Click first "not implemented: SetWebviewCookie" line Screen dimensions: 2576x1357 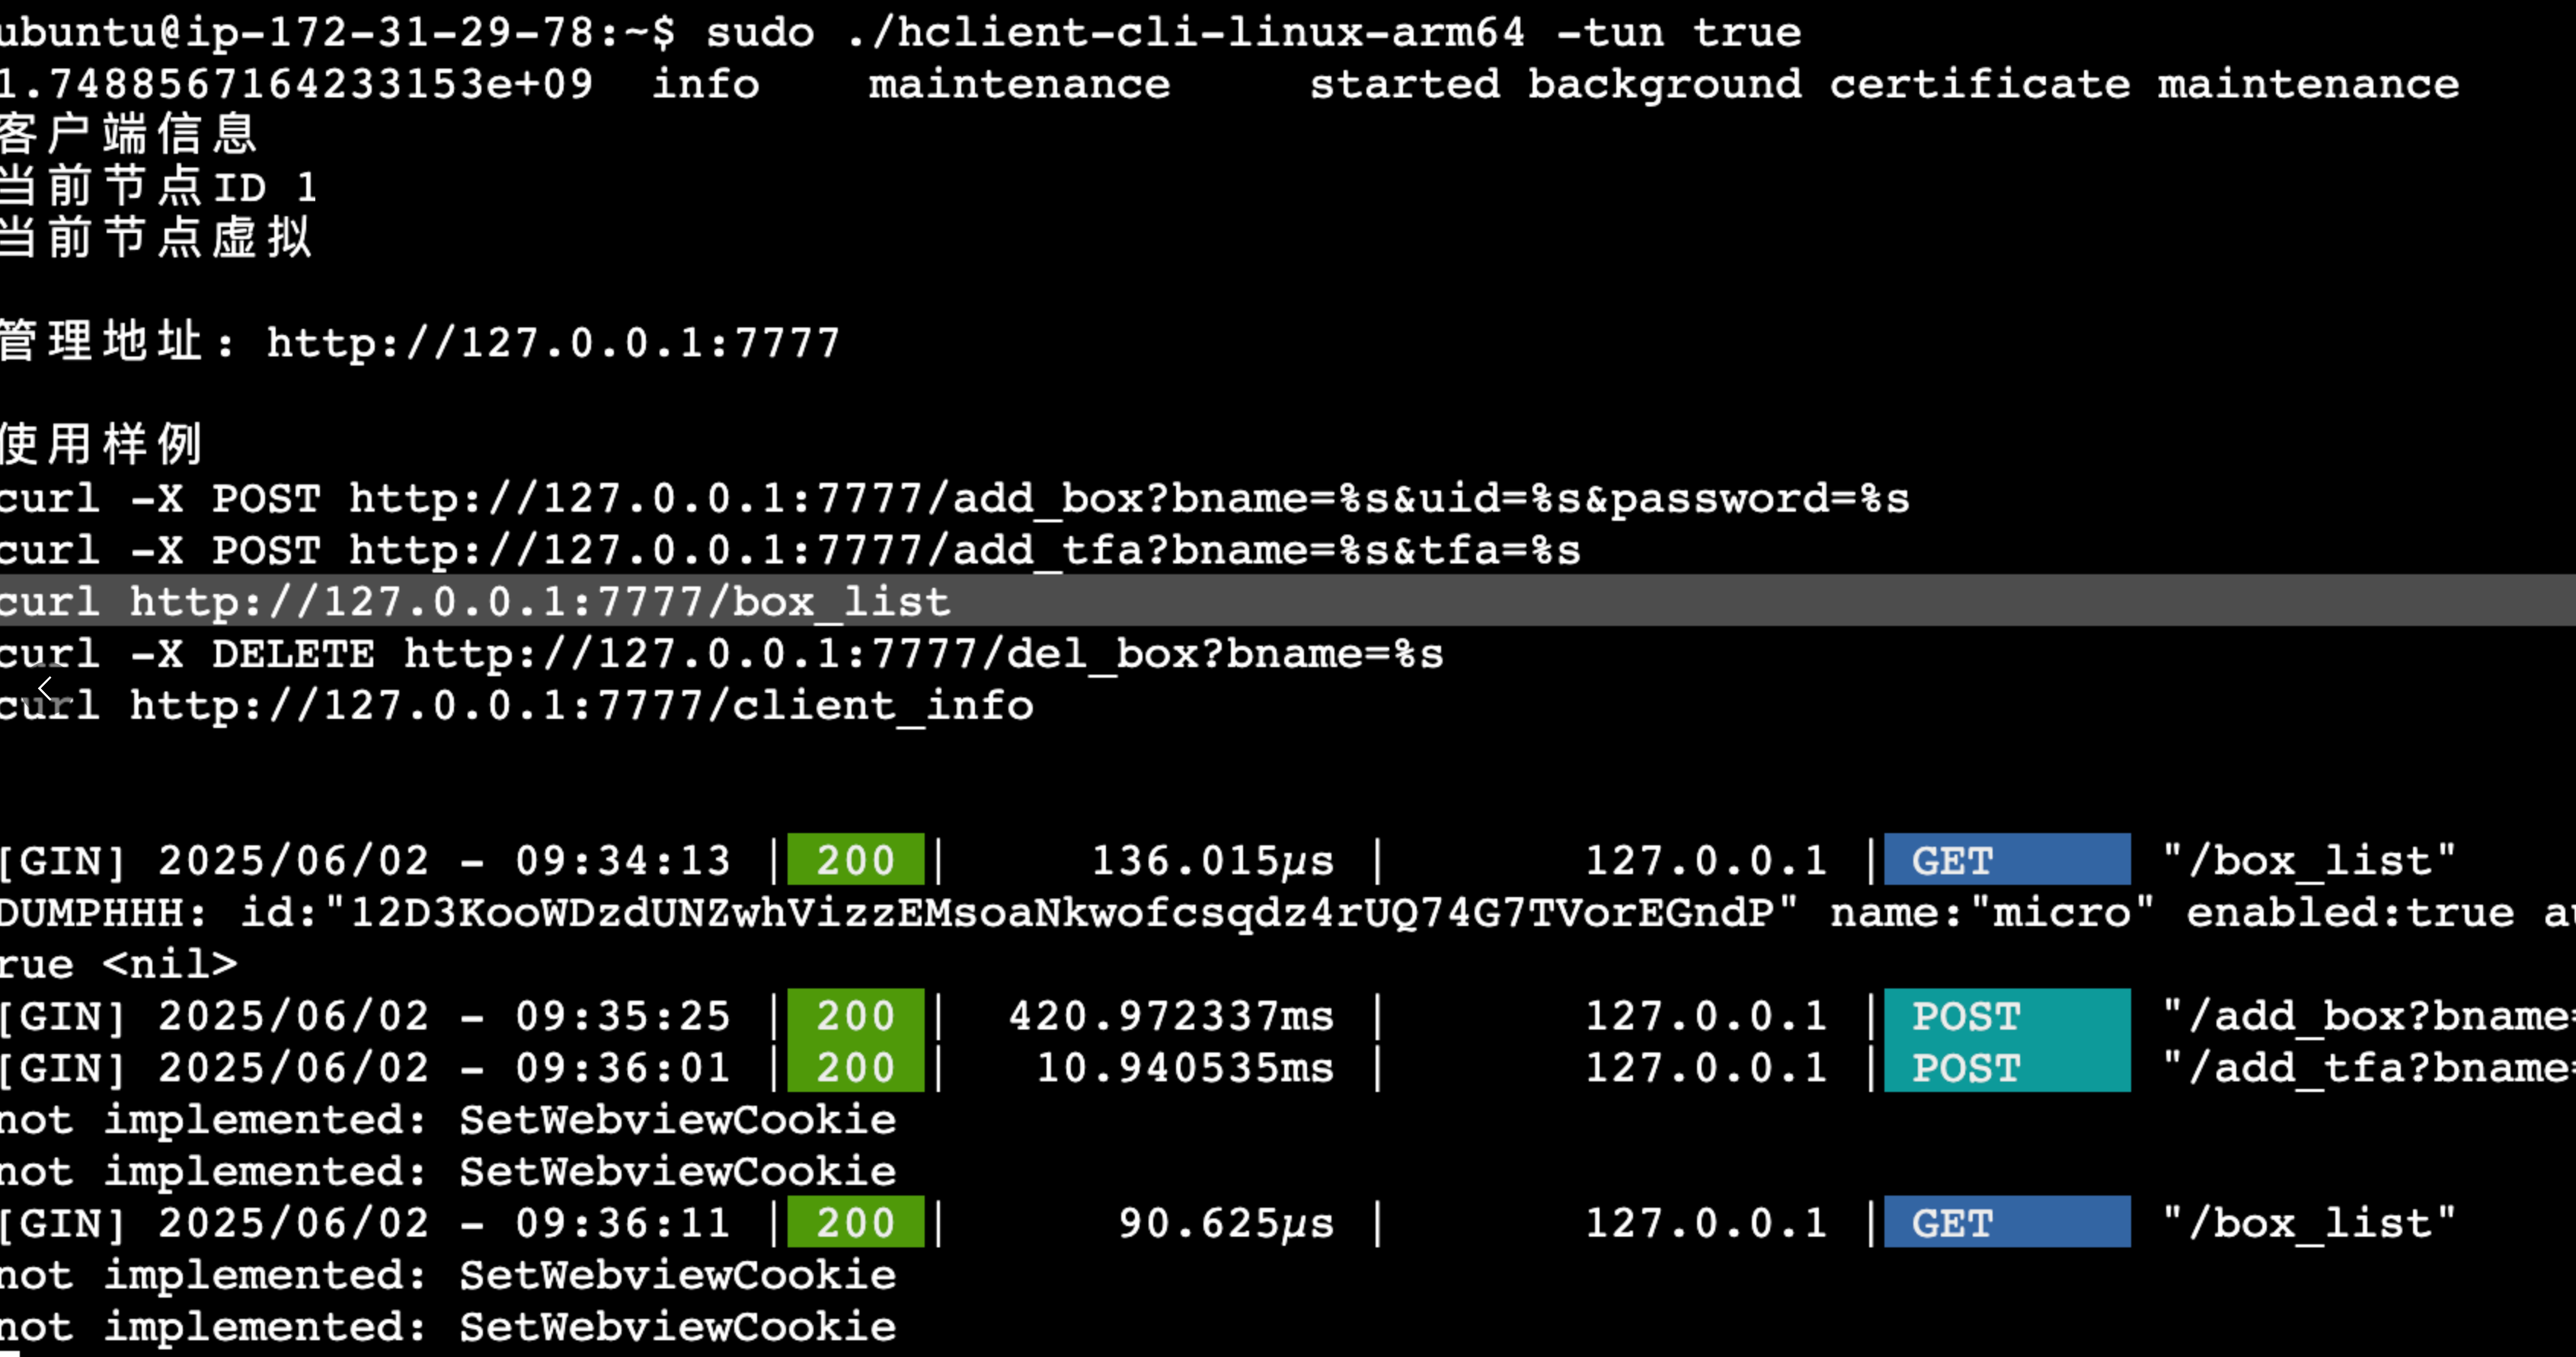pyautogui.click(x=447, y=1120)
